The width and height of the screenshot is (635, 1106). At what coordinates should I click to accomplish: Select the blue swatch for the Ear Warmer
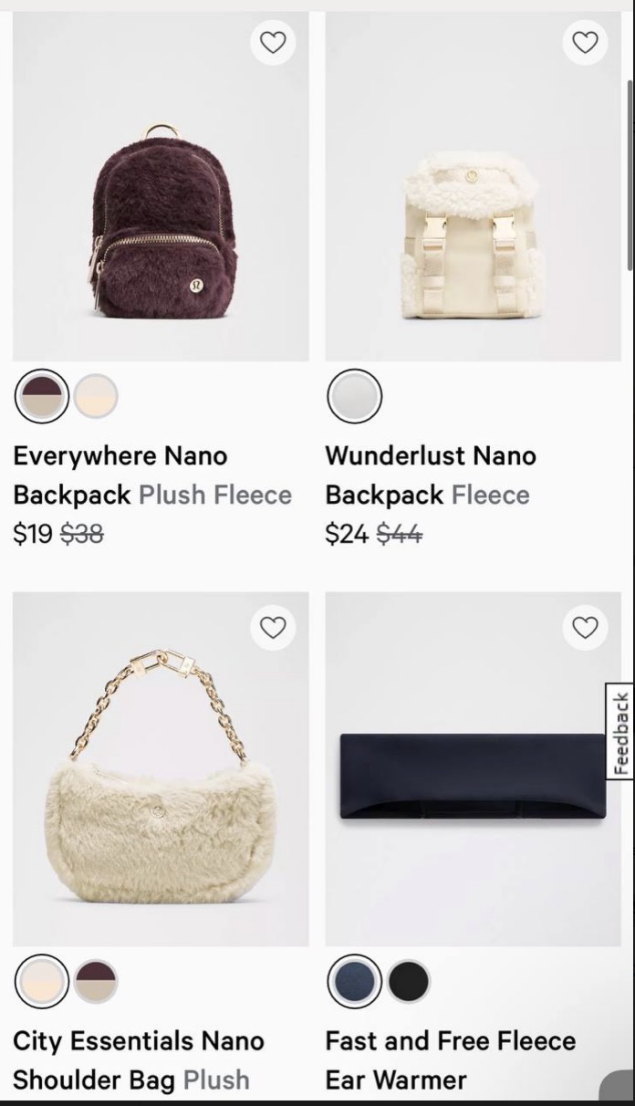pos(354,982)
